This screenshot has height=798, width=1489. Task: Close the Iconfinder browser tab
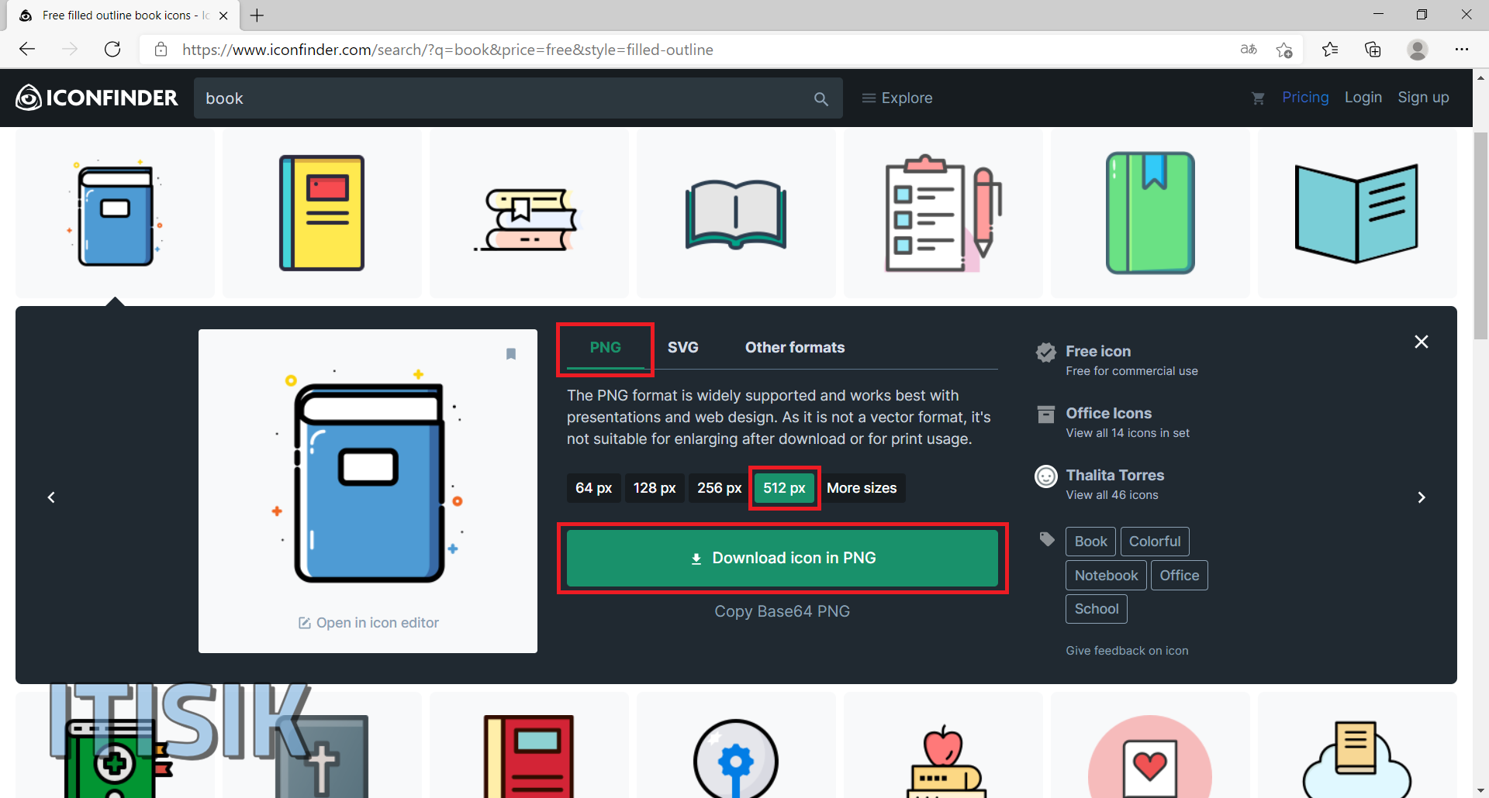pos(223,15)
